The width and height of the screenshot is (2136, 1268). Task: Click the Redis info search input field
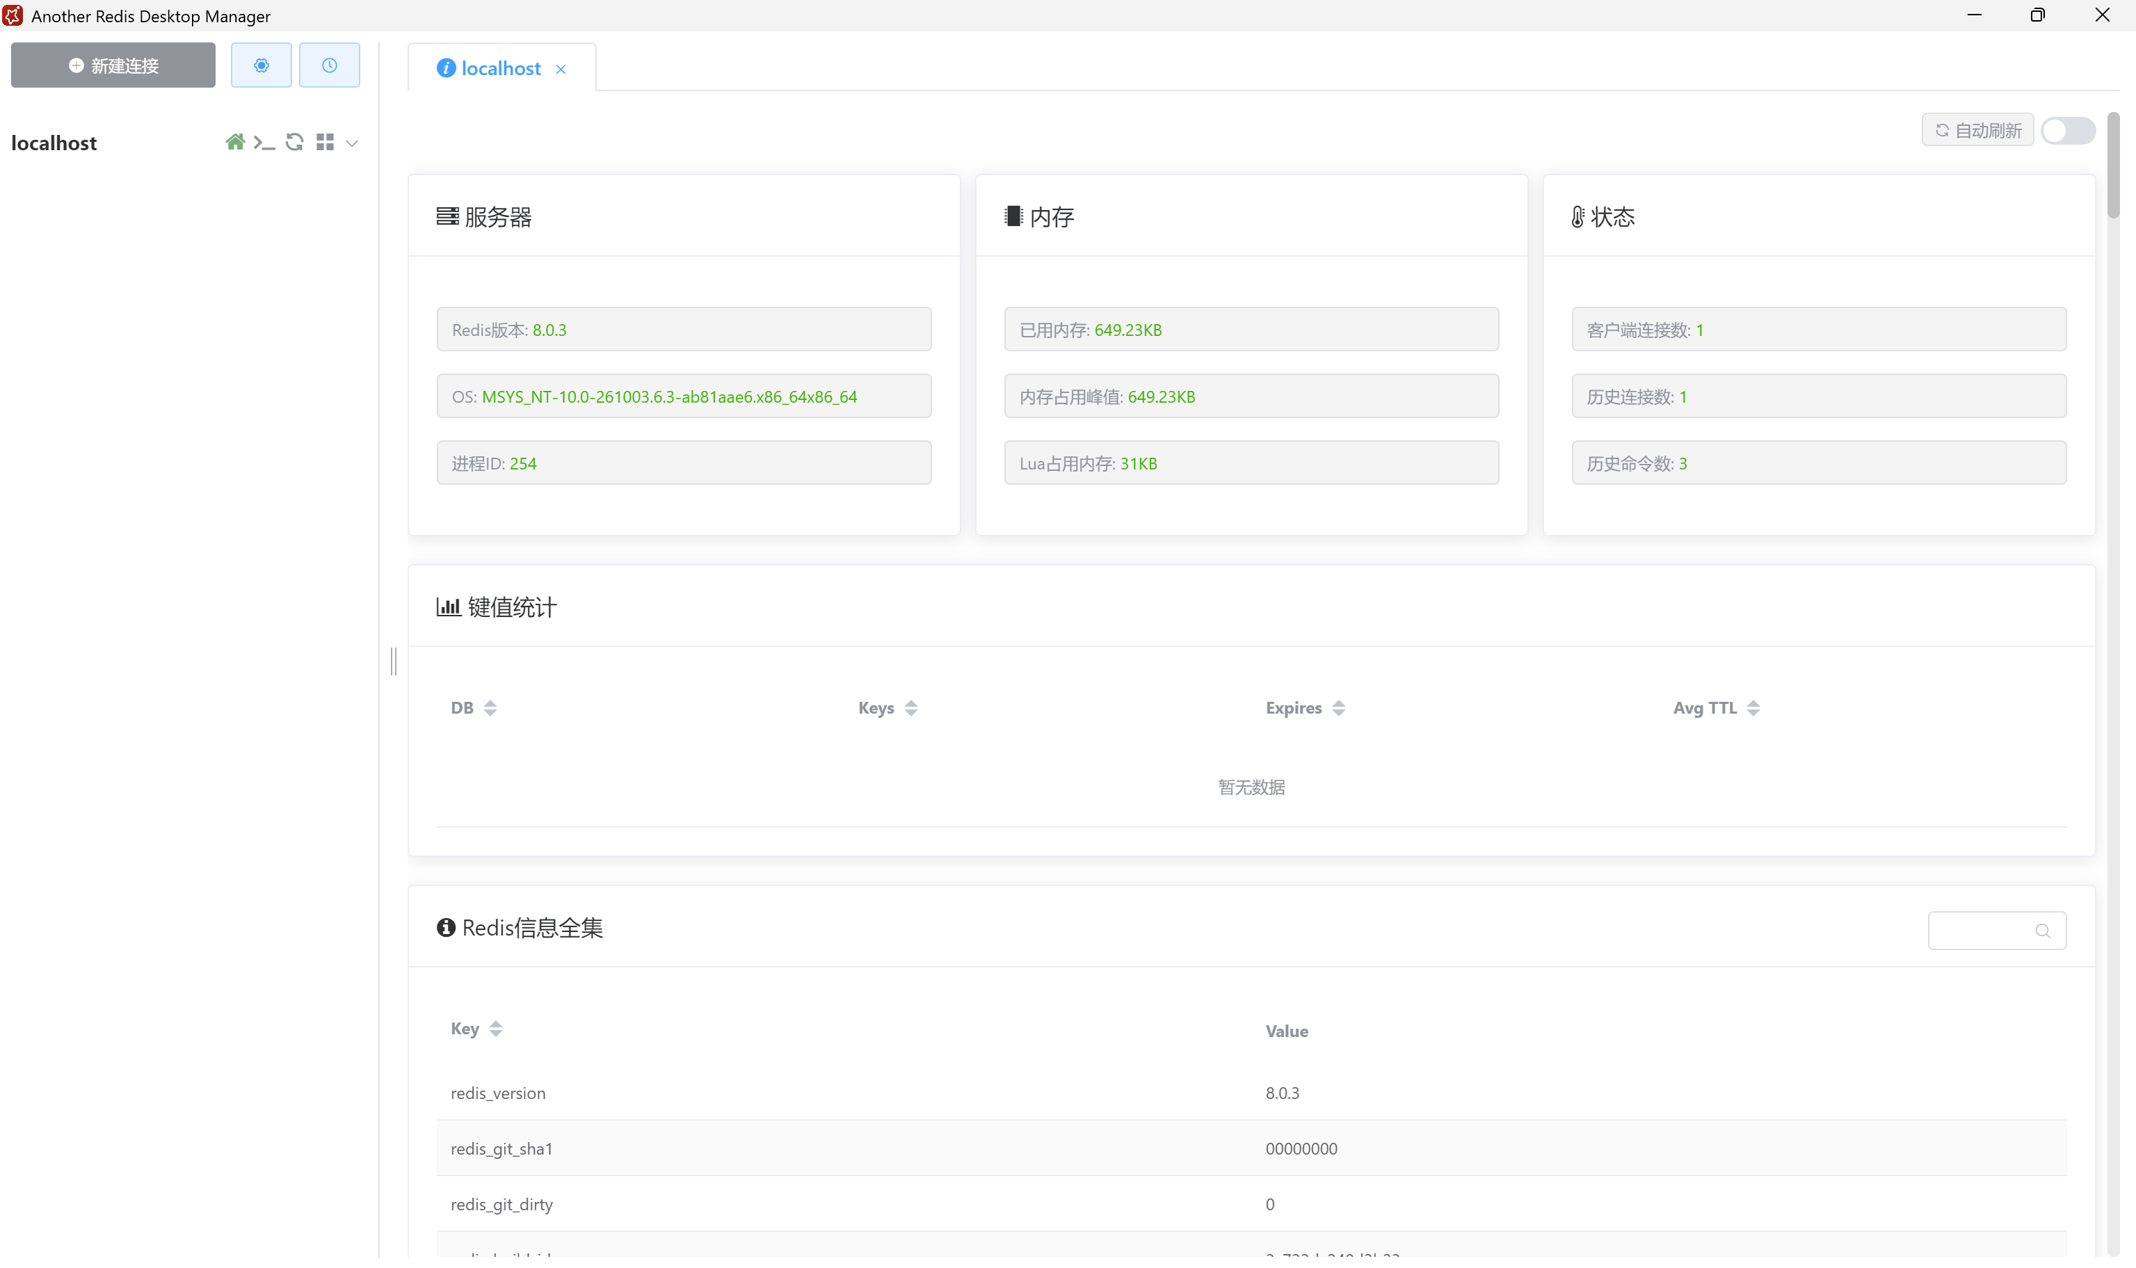point(1979,931)
